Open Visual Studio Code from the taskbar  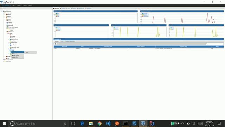tap(108, 123)
